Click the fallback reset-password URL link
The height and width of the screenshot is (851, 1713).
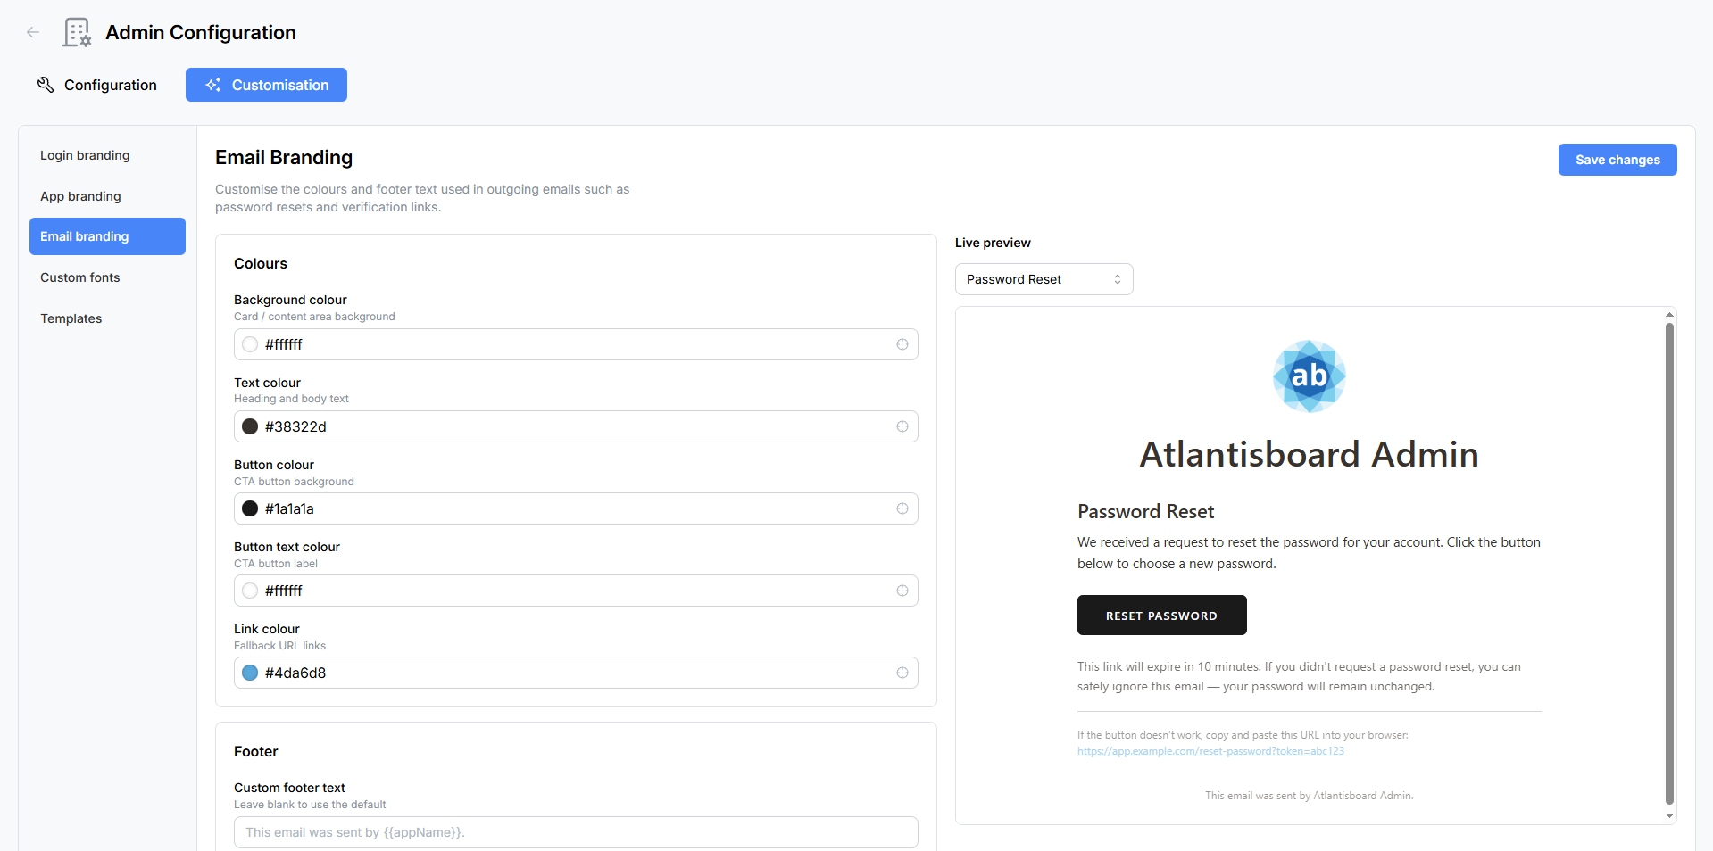click(x=1210, y=751)
